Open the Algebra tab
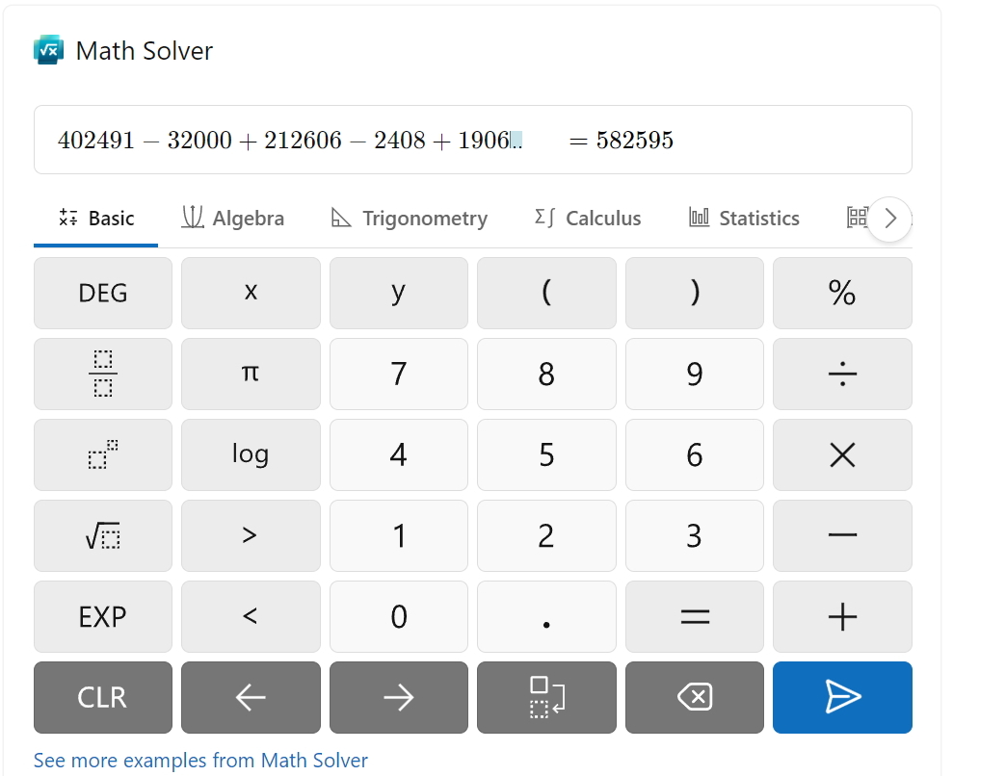1006x776 pixels. pyautogui.click(x=233, y=219)
